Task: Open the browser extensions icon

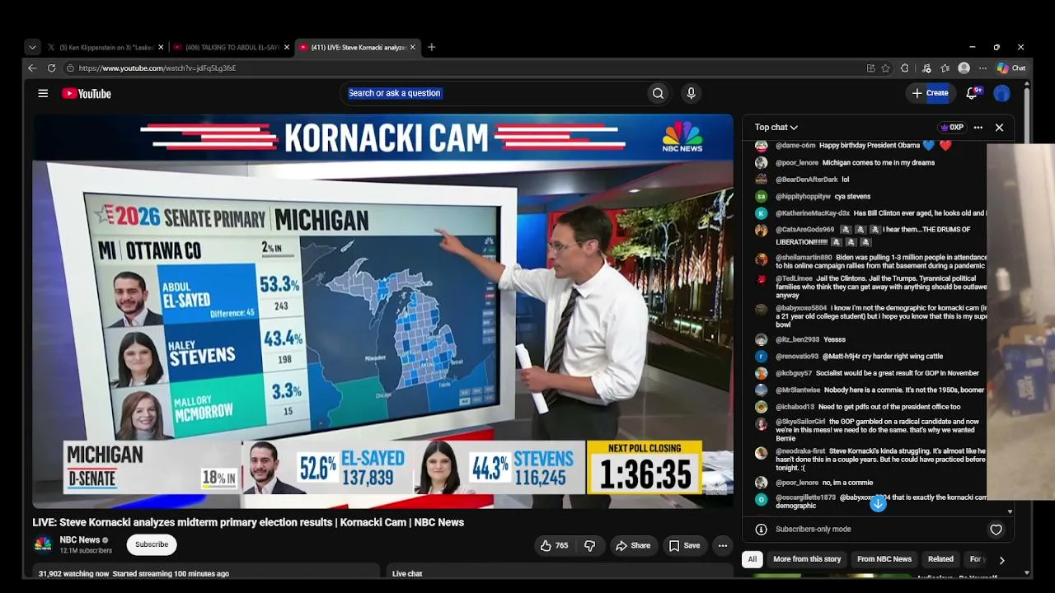Action: click(905, 68)
